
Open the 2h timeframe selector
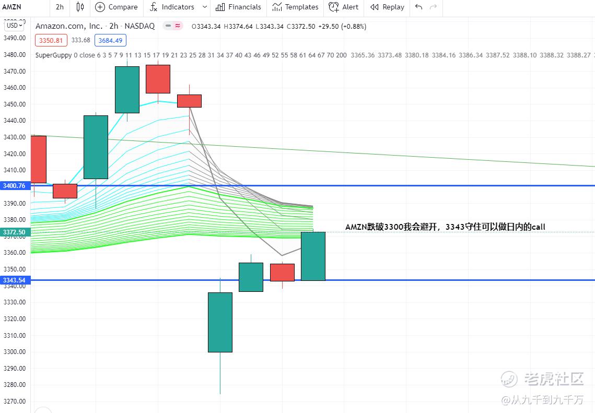pos(60,7)
